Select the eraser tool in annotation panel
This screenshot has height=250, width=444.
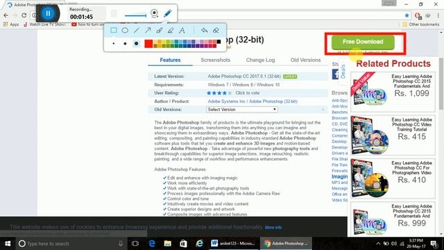pos(216,30)
